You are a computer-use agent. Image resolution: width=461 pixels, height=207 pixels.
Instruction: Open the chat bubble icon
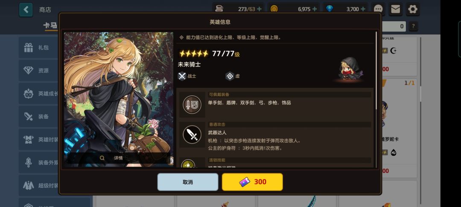tap(378, 9)
